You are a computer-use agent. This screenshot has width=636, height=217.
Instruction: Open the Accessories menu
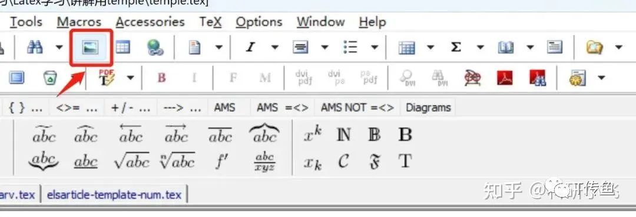click(x=150, y=22)
